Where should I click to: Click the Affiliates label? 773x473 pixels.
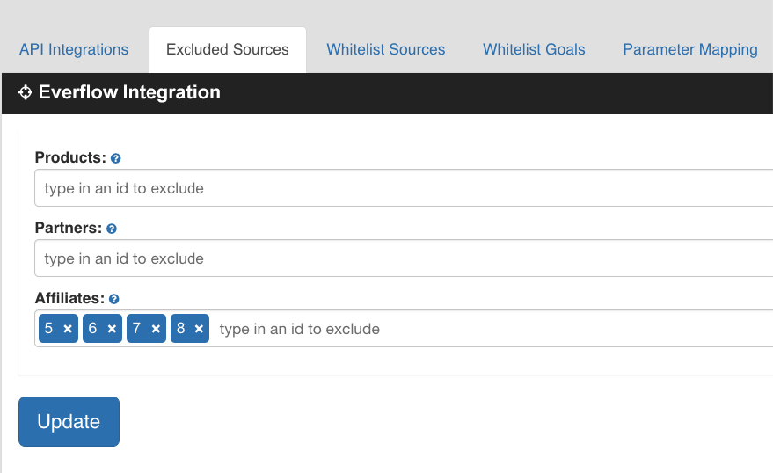click(x=69, y=299)
